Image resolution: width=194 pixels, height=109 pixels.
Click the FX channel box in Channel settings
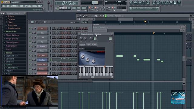click(x=110, y=39)
